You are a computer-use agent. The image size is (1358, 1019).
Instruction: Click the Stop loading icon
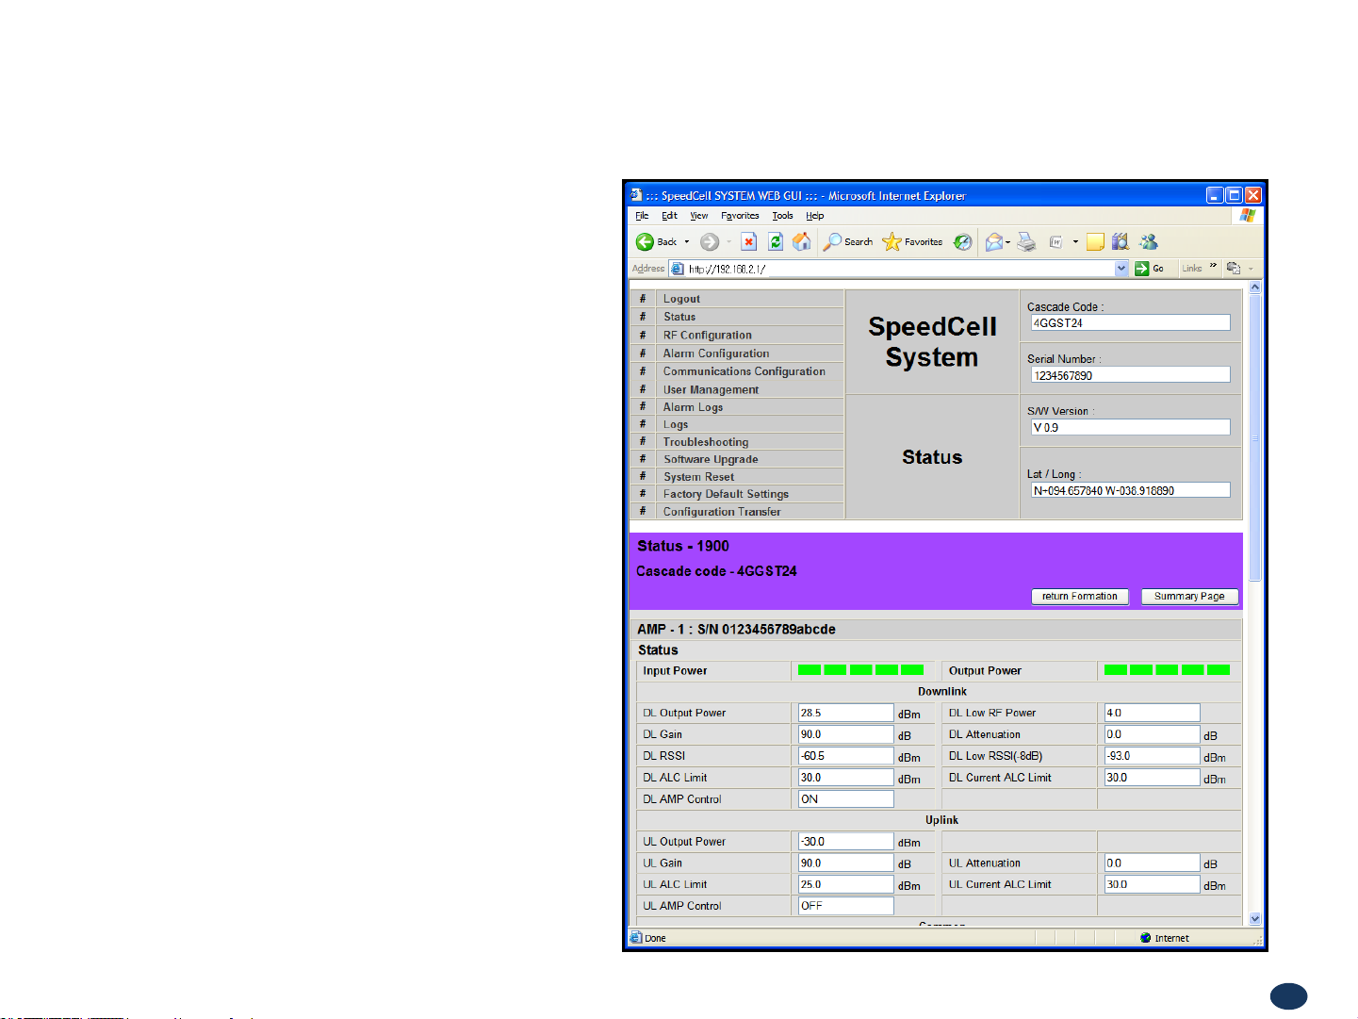coord(748,242)
